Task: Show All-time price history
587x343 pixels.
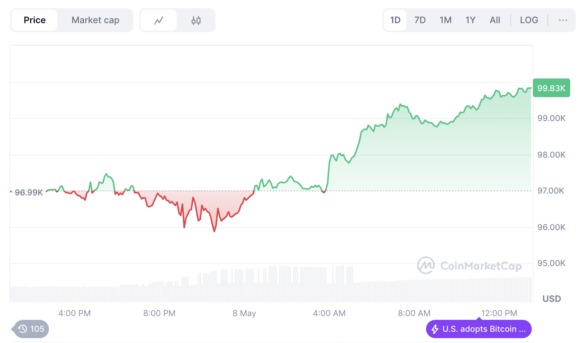Action: pyautogui.click(x=495, y=20)
